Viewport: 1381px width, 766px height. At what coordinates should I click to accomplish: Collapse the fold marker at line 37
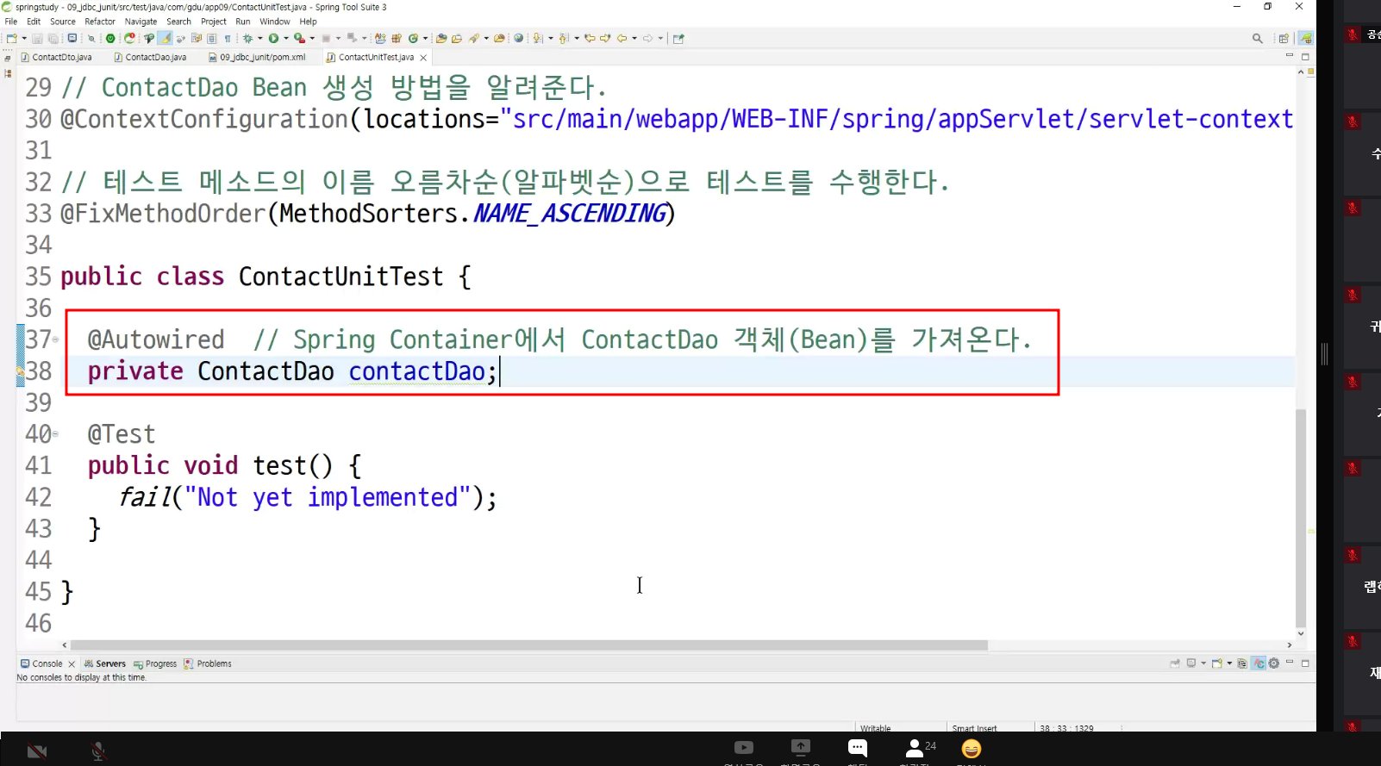tap(56, 339)
